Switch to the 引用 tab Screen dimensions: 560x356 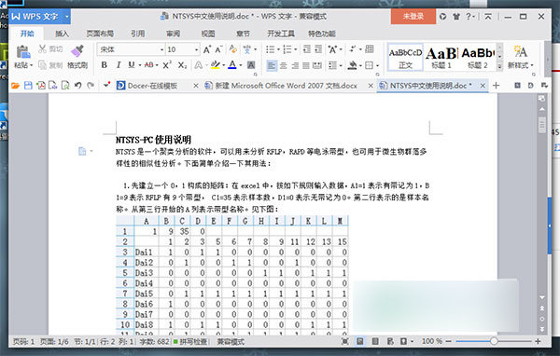(x=137, y=34)
